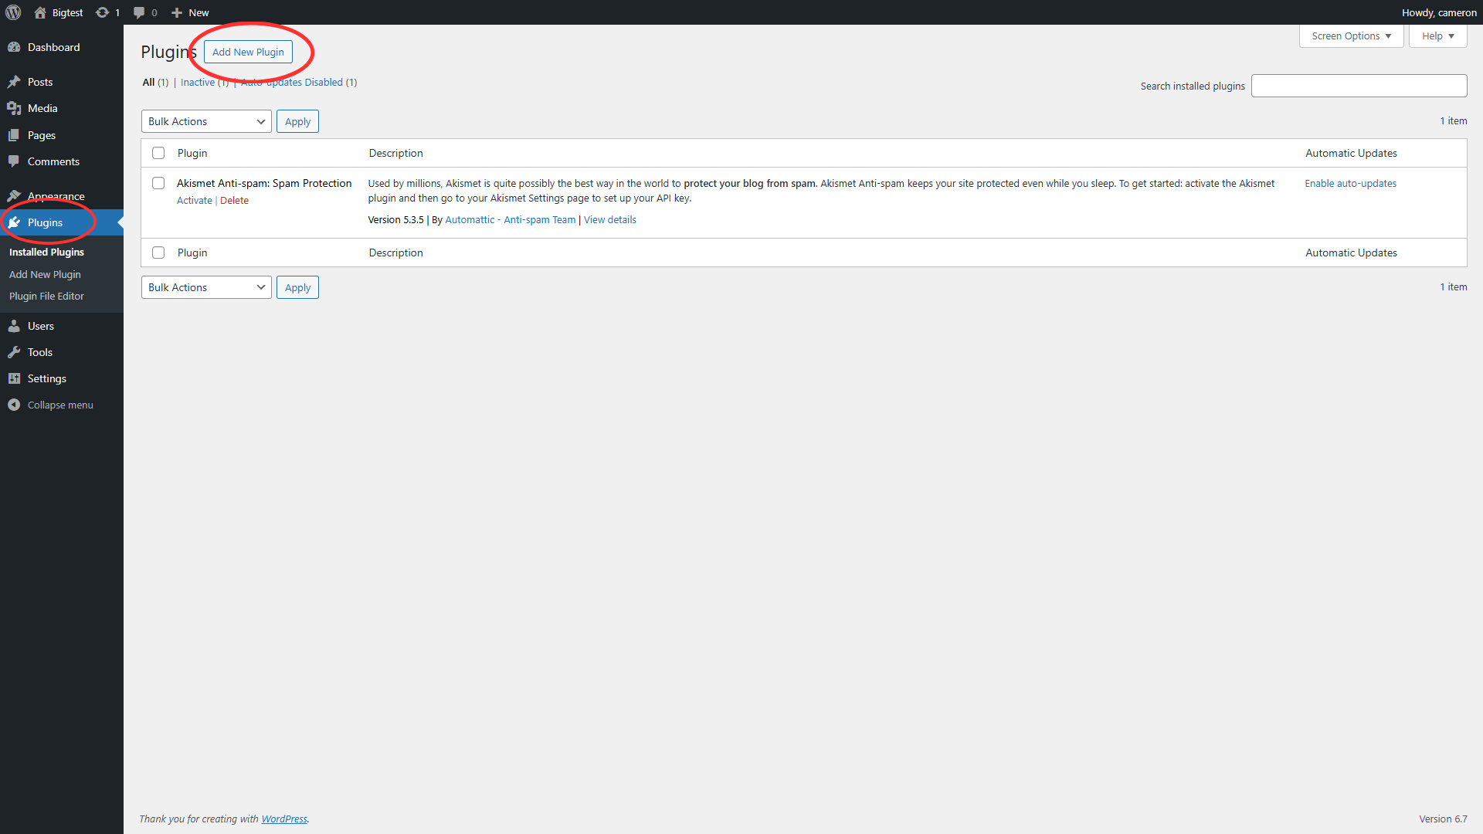The height and width of the screenshot is (834, 1483).
Task: Open the Tools wrench icon
Action: [15, 352]
